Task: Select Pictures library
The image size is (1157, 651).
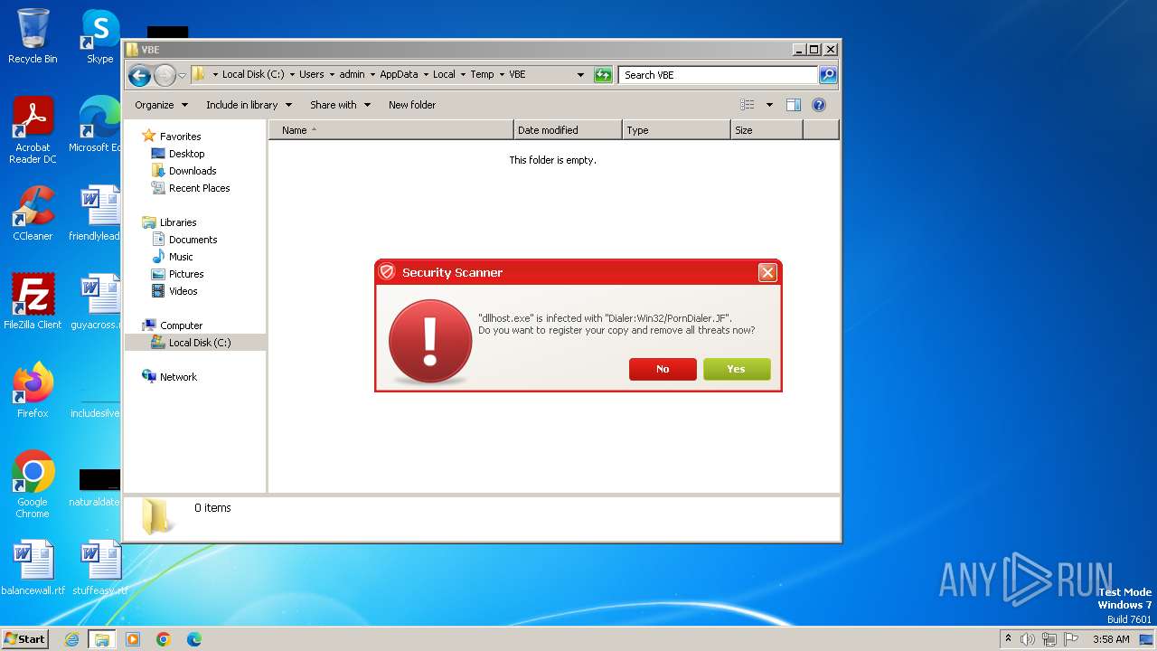Action: (x=186, y=274)
